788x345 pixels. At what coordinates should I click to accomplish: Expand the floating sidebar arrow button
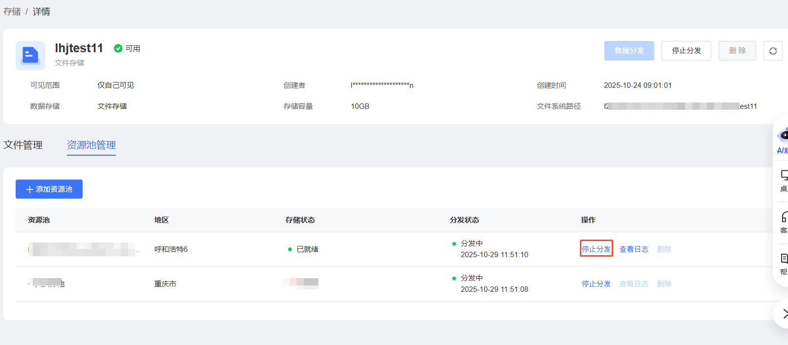click(x=784, y=314)
